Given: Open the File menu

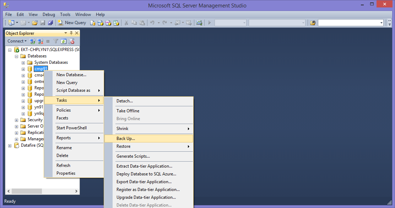Looking at the screenshot, I should click(x=9, y=14).
